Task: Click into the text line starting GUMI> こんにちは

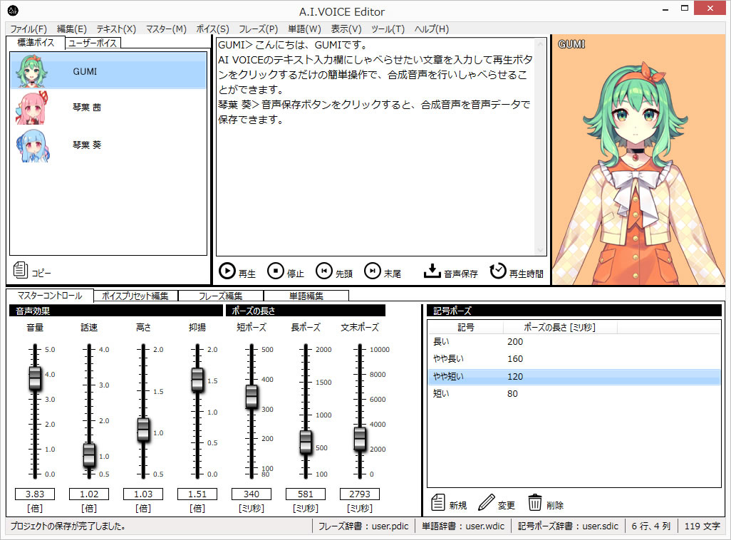Action: (293, 45)
